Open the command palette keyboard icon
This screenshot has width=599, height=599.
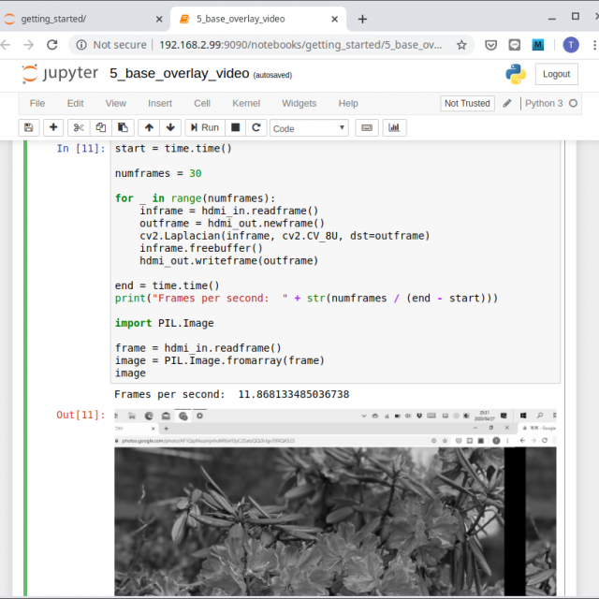point(366,127)
